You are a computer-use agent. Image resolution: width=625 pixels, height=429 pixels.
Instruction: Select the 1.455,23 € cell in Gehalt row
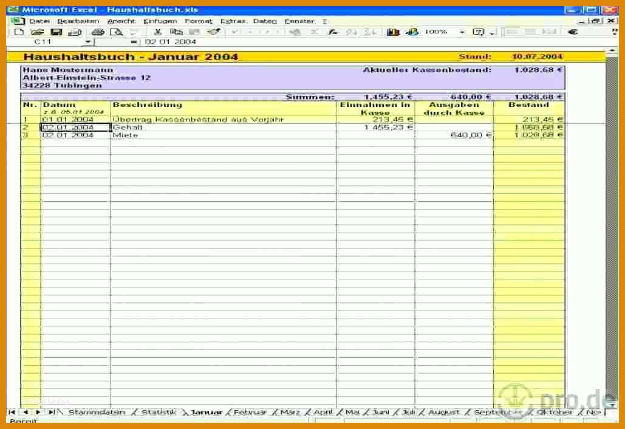375,128
